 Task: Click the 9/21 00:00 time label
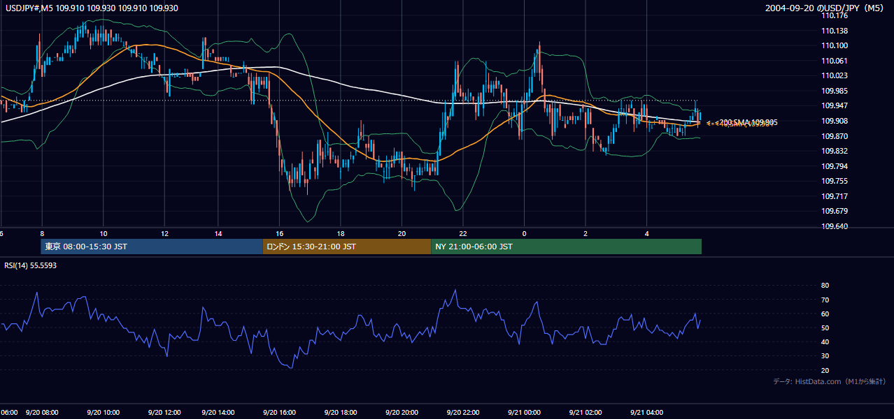pos(524,412)
